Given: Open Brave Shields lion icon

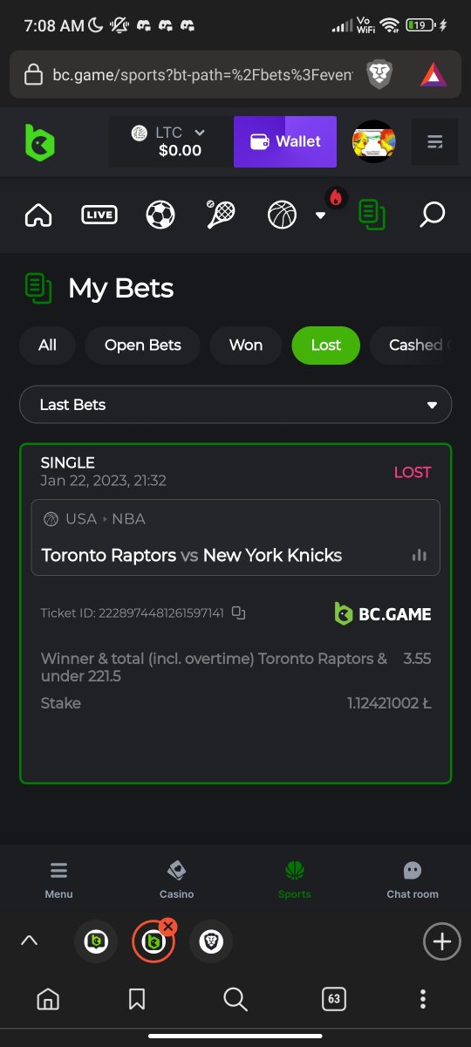Looking at the screenshot, I should point(379,75).
